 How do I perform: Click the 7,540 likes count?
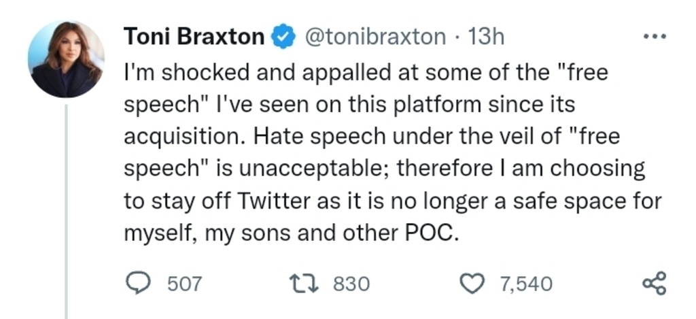[527, 284]
